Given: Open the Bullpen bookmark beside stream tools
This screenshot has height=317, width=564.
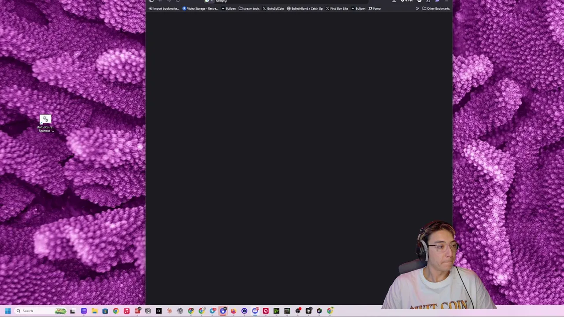Looking at the screenshot, I should coord(229,8).
